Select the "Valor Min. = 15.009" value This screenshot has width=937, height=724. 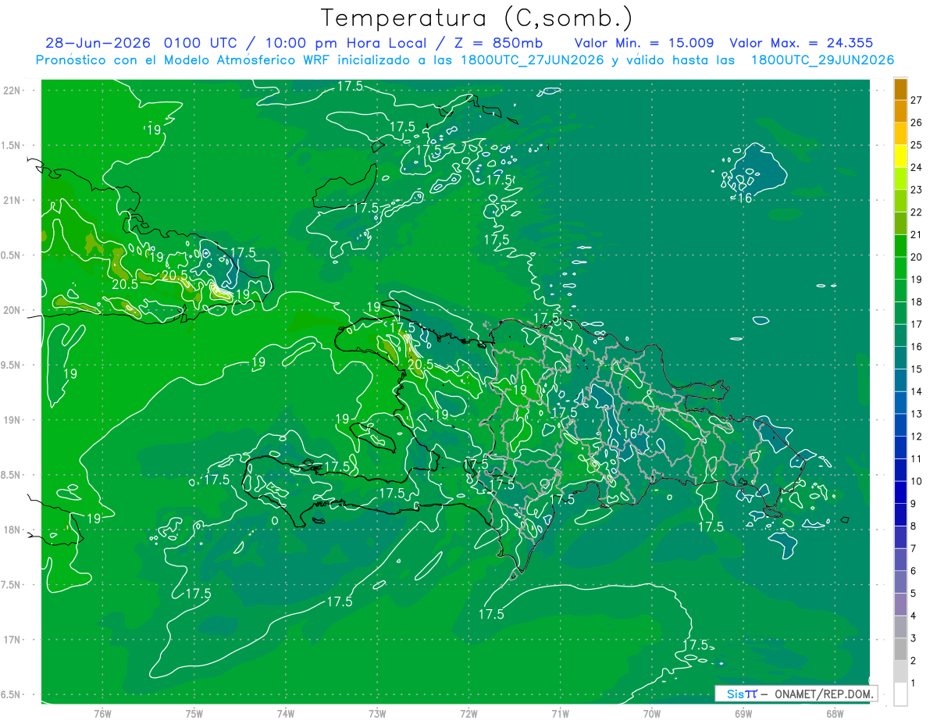click(644, 43)
